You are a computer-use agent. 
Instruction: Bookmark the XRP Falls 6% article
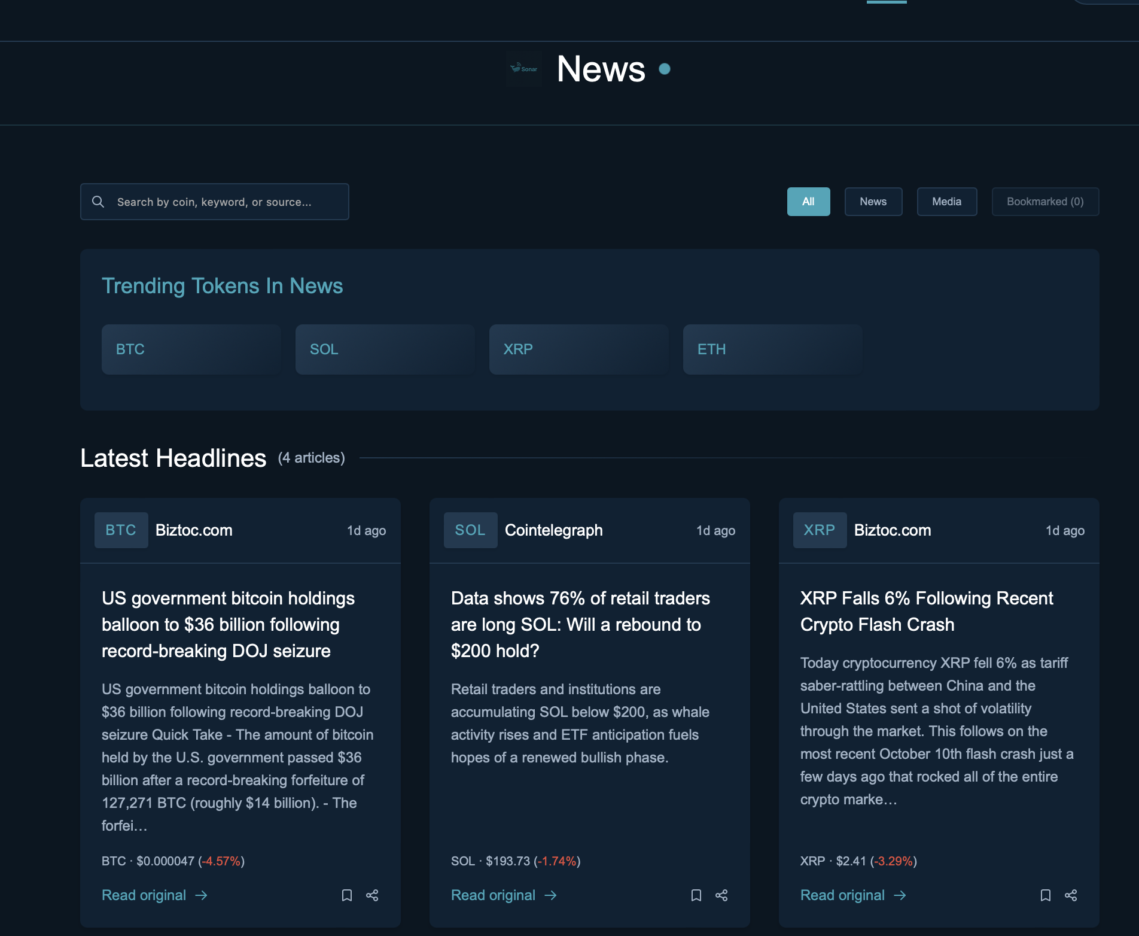coord(1046,895)
